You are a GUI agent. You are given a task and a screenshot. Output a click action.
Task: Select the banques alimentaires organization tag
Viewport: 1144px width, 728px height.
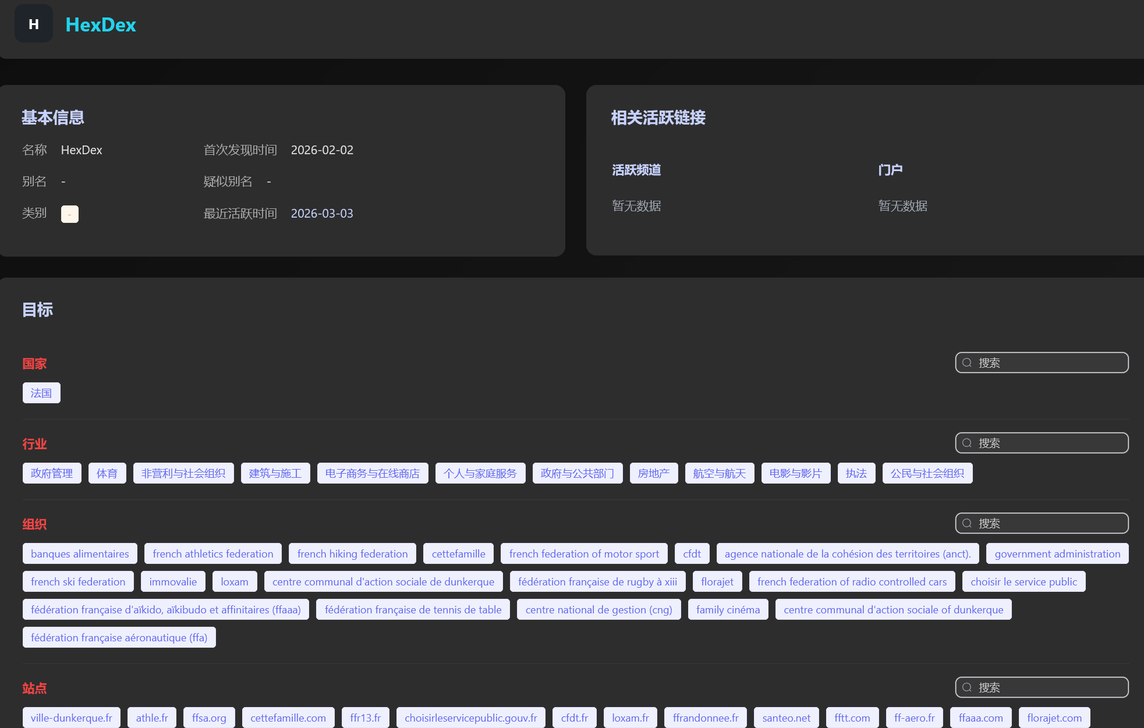(x=80, y=553)
